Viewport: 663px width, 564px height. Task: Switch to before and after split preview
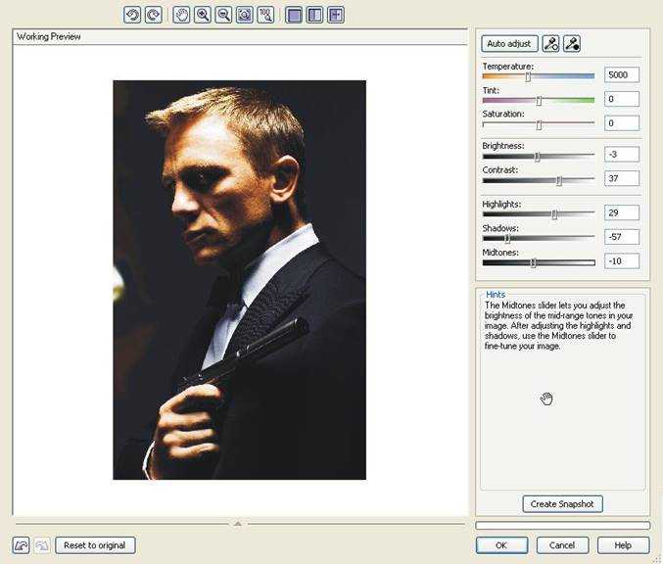pos(336,16)
